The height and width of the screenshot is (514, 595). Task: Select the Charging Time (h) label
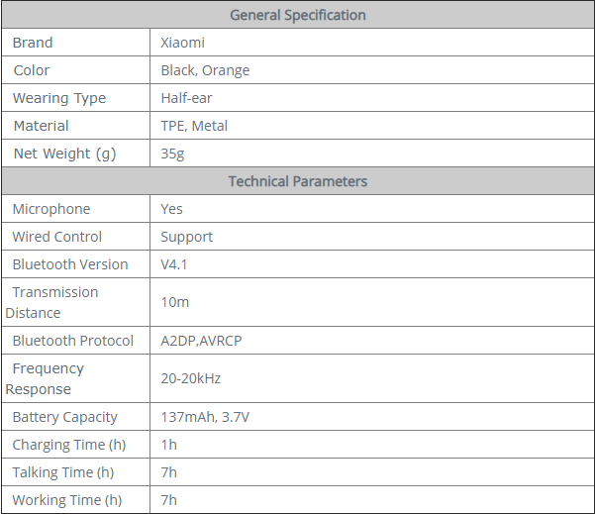pyautogui.click(x=69, y=445)
